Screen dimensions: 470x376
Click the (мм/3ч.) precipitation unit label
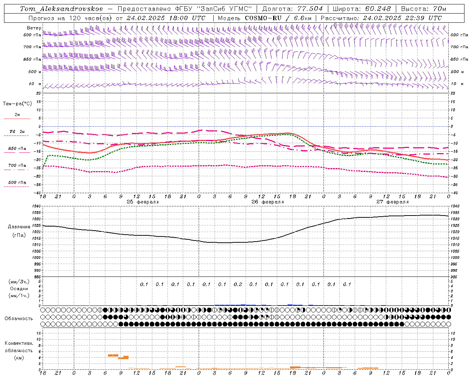click(19, 282)
